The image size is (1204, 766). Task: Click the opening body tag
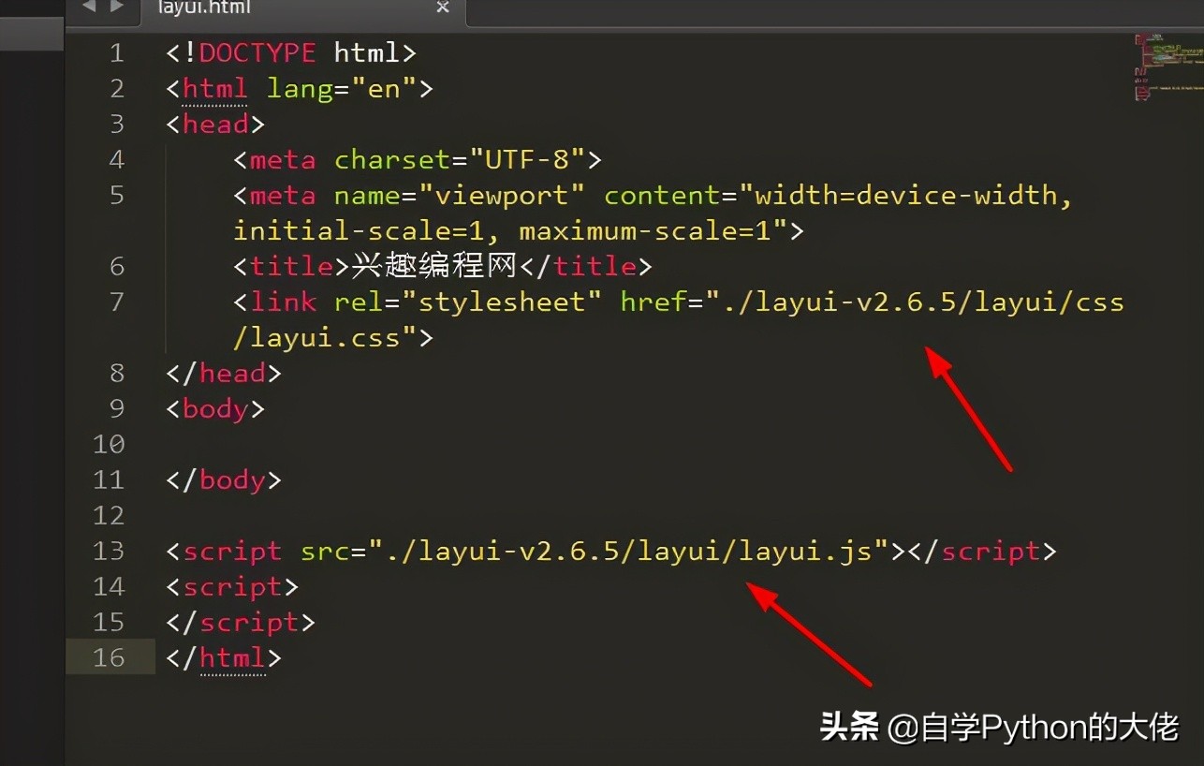[215, 408]
